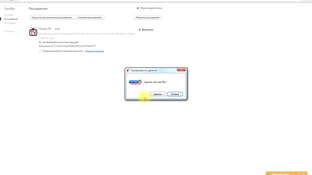Toggle the Режим разработчика checkbox
The height and width of the screenshot is (175, 312).
tap(138, 8)
